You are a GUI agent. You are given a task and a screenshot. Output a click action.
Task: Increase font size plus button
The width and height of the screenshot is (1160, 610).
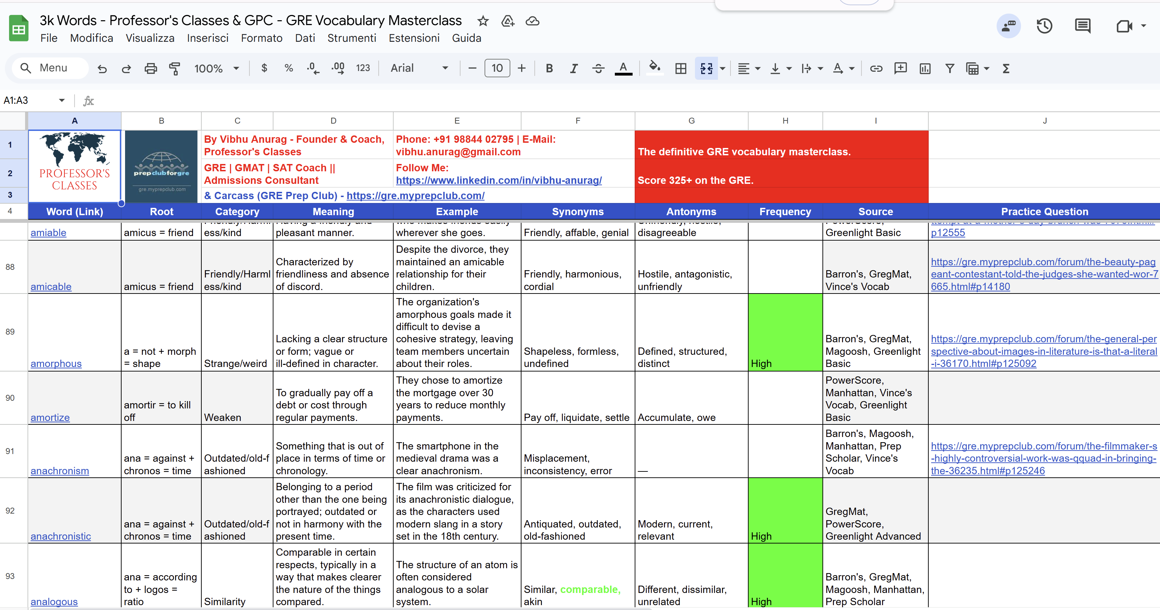click(x=521, y=69)
